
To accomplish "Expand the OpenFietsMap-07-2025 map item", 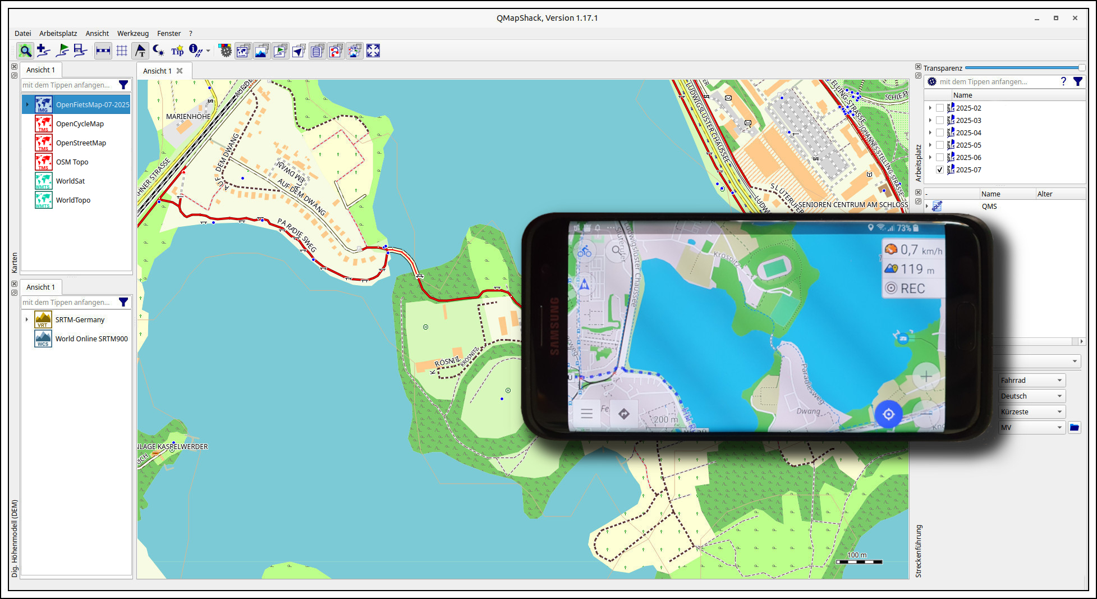I will point(26,104).
